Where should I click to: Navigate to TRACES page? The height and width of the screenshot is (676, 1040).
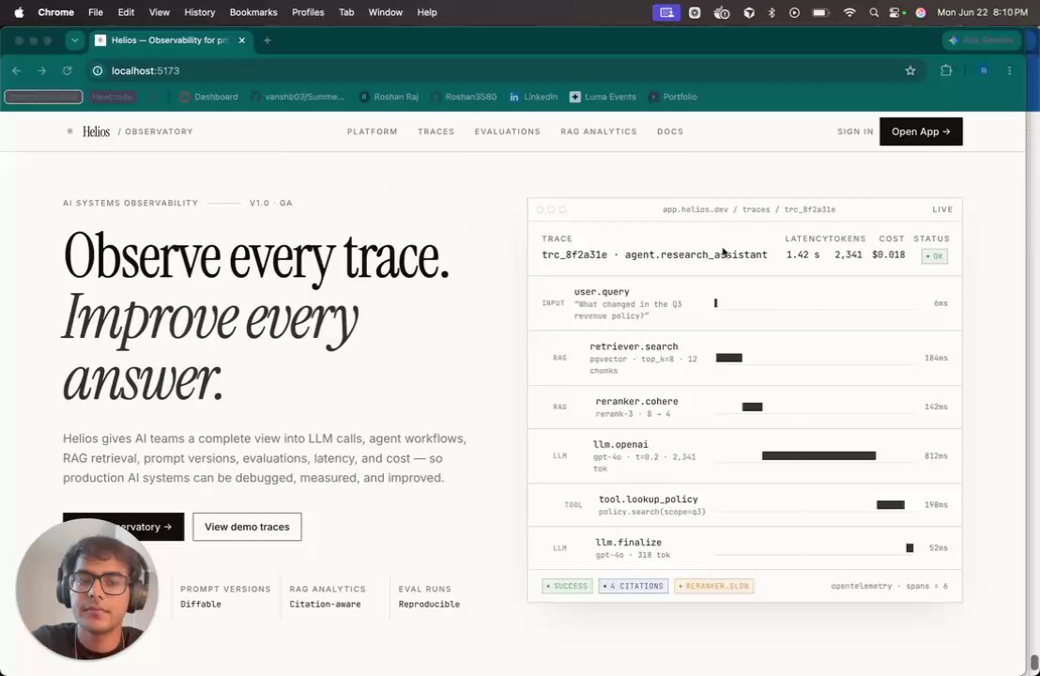[x=436, y=131]
